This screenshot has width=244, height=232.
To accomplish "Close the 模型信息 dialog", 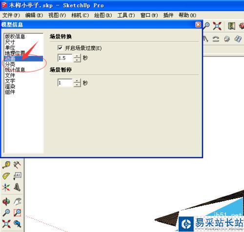I will [198, 24].
